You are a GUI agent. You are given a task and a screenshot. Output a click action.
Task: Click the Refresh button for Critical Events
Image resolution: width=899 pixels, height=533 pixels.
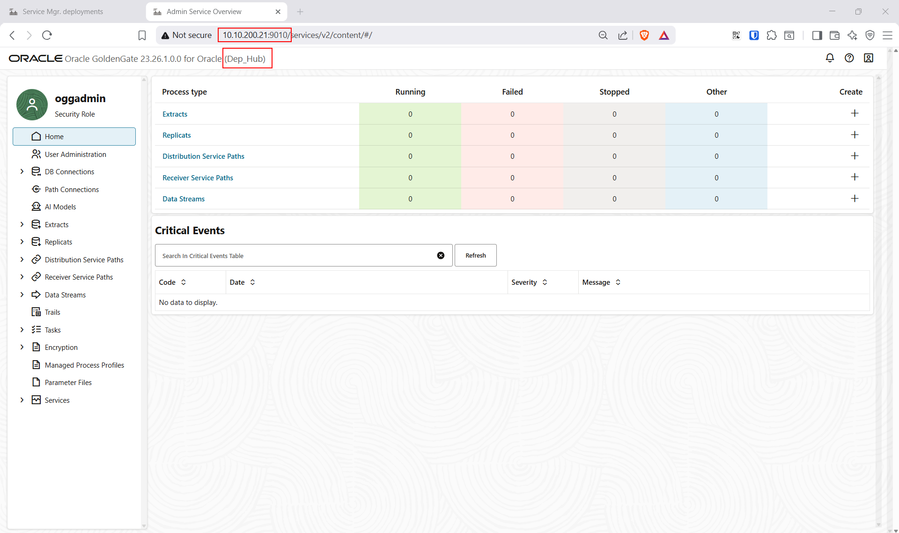(x=475, y=255)
